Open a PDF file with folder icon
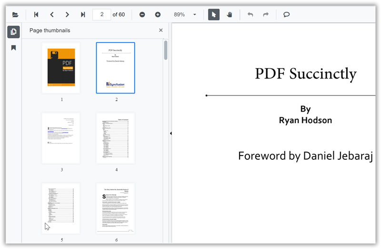Viewport: 381px width, 249px height. (x=15, y=15)
